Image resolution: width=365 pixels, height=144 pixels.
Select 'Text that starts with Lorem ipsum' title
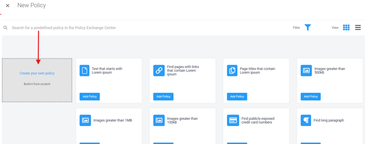107,70
